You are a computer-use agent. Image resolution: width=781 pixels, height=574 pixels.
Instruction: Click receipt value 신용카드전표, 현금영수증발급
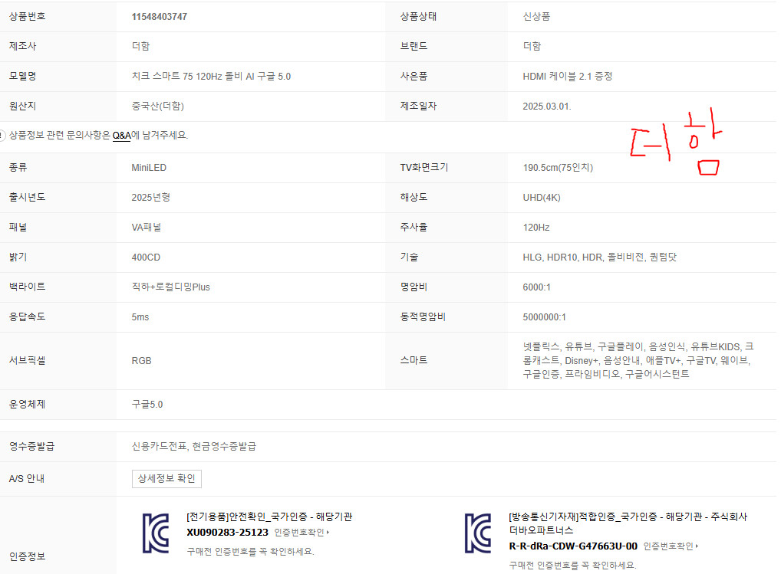point(194,446)
